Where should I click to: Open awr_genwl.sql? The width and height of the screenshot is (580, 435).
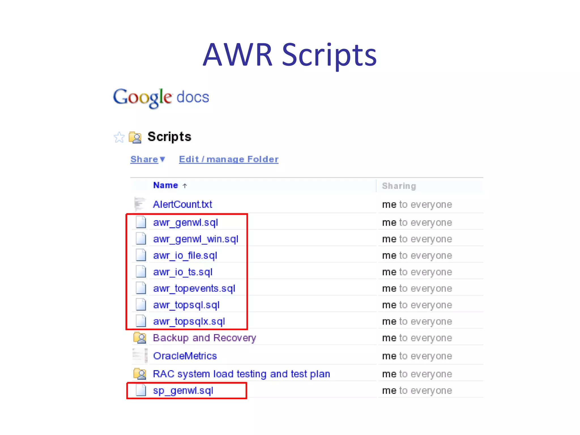pyautogui.click(x=185, y=223)
